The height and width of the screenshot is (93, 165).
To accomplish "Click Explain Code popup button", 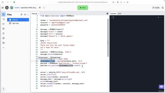I will (55, 58).
